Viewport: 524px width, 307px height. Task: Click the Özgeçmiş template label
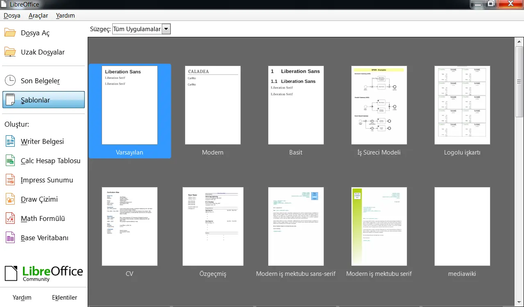pos(213,273)
